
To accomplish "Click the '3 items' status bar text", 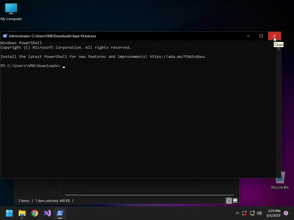I will pyautogui.click(x=24, y=201).
